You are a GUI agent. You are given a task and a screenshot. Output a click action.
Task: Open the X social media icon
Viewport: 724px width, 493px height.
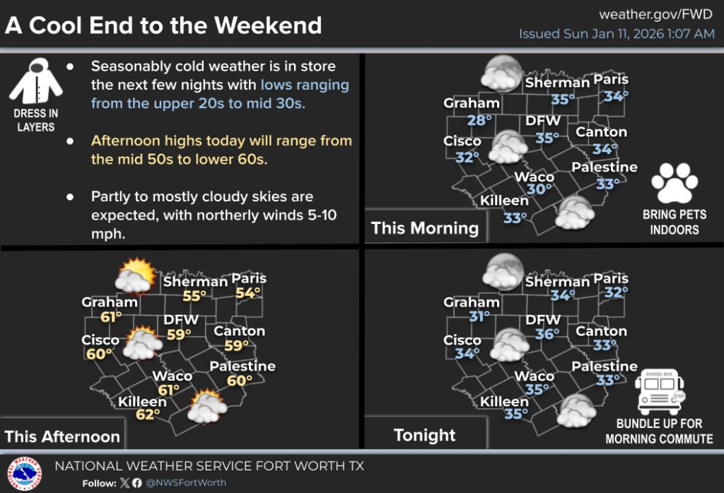[x=125, y=483]
